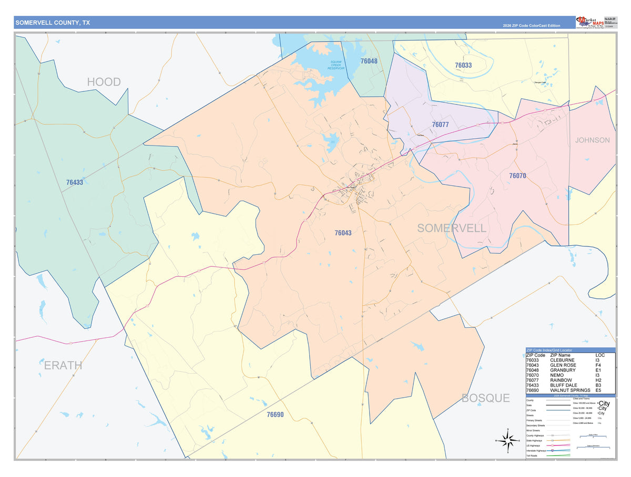
Task: Click the 'Primary Streets' legend label
Action: [x=534, y=420]
